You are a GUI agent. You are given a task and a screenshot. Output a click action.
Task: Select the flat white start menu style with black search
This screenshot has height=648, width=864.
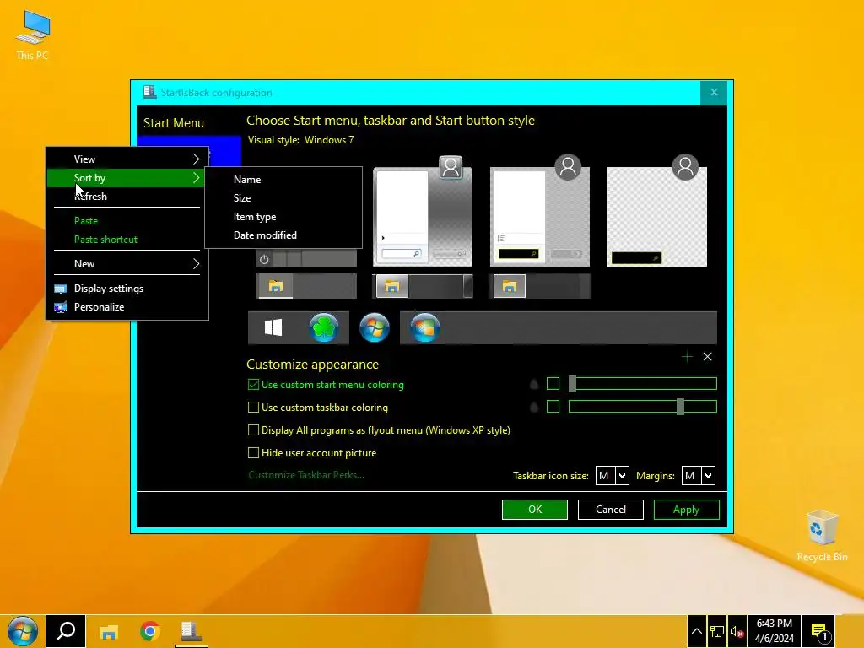coord(540,217)
